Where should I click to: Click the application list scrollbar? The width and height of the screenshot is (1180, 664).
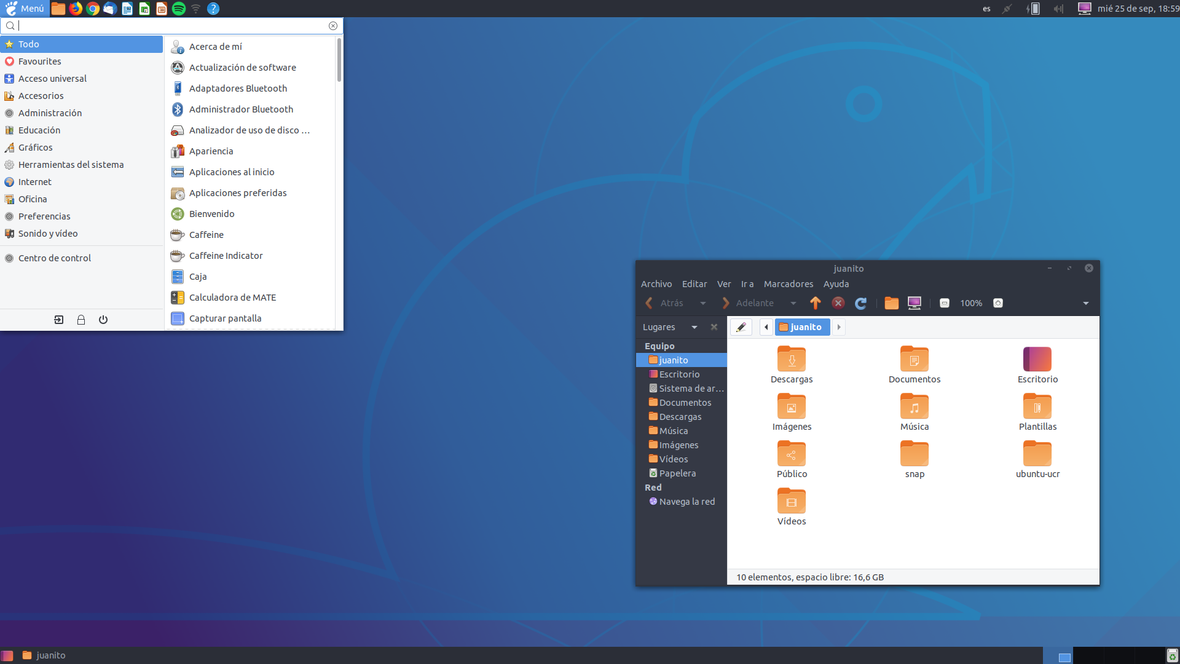coord(339,60)
